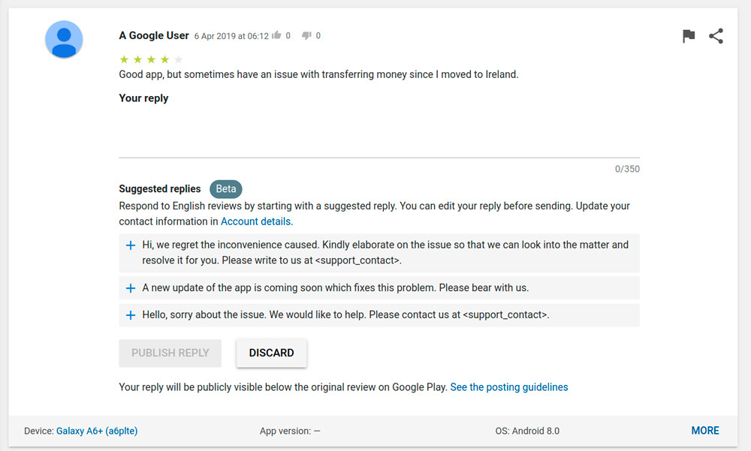The image size is (751, 451).
Task: Flag this review as inappropriate
Action: pyautogui.click(x=689, y=36)
